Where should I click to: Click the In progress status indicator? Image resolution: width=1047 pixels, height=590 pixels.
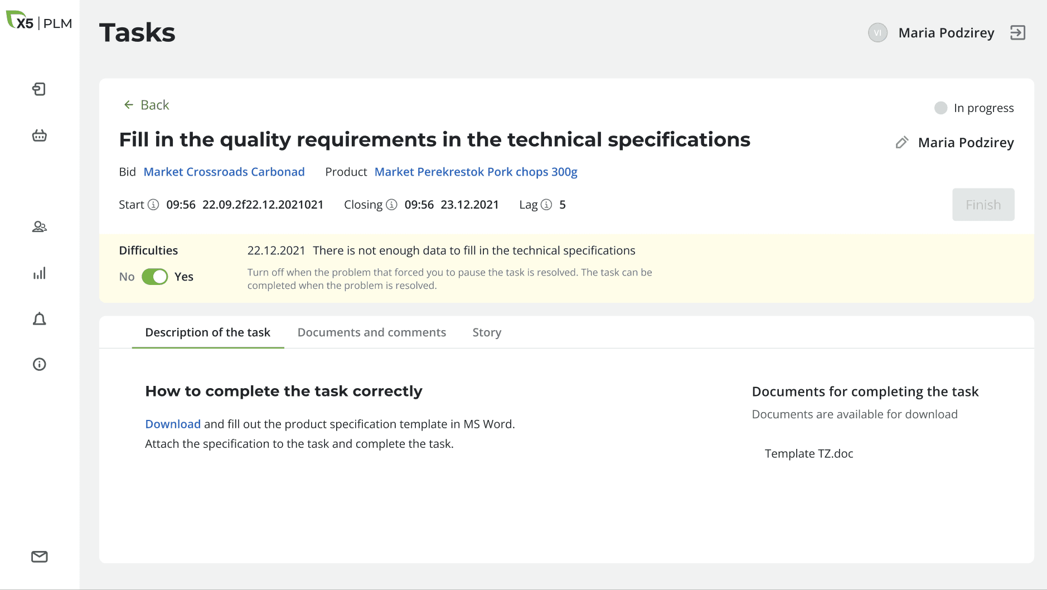click(x=974, y=108)
